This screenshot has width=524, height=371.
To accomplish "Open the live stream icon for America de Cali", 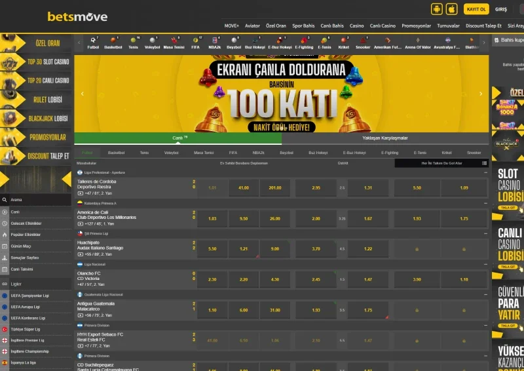I will 80,224.
